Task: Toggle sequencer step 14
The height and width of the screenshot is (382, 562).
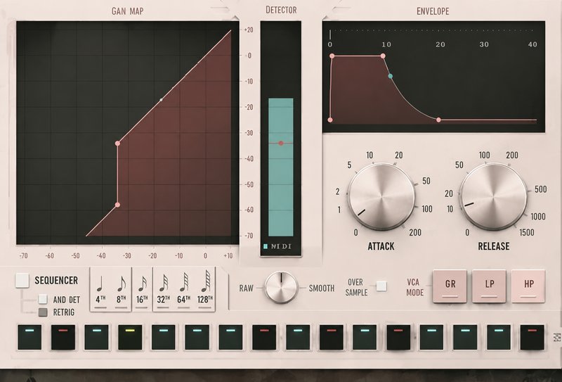Action: click(465, 337)
